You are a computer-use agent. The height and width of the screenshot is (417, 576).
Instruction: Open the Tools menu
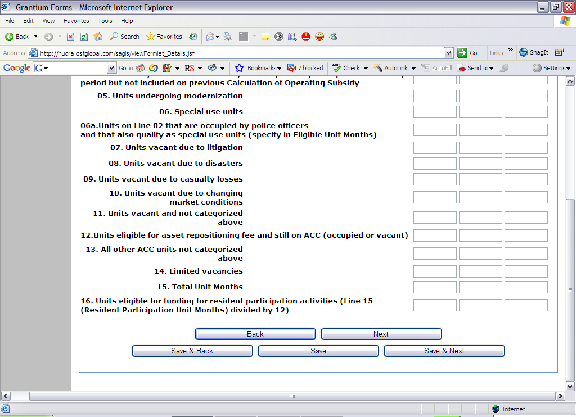(105, 21)
